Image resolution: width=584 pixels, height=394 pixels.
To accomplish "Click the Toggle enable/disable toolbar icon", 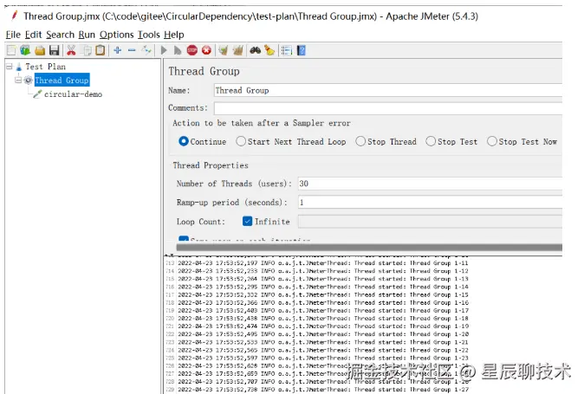I will coord(146,50).
